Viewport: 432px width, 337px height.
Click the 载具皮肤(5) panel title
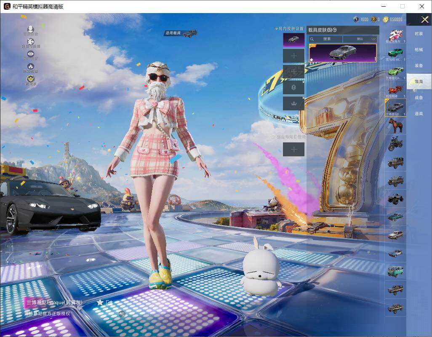(x=320, y=30)
